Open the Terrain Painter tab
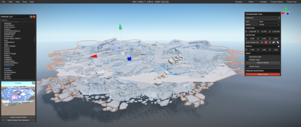 coord(276,2)
